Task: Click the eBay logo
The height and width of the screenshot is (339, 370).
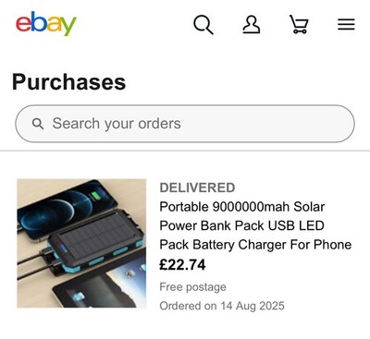Action: (x=46, y=24)
